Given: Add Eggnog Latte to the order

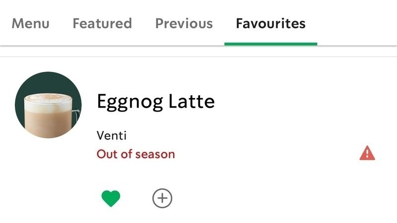Looking at the screenshot, I should 162,199.
